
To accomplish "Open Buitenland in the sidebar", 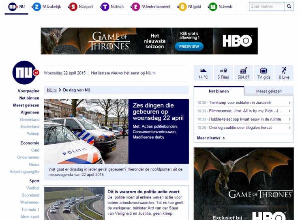I will pos(30,127).
